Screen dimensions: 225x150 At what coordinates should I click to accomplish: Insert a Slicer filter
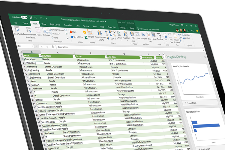(x=154, y=37)
